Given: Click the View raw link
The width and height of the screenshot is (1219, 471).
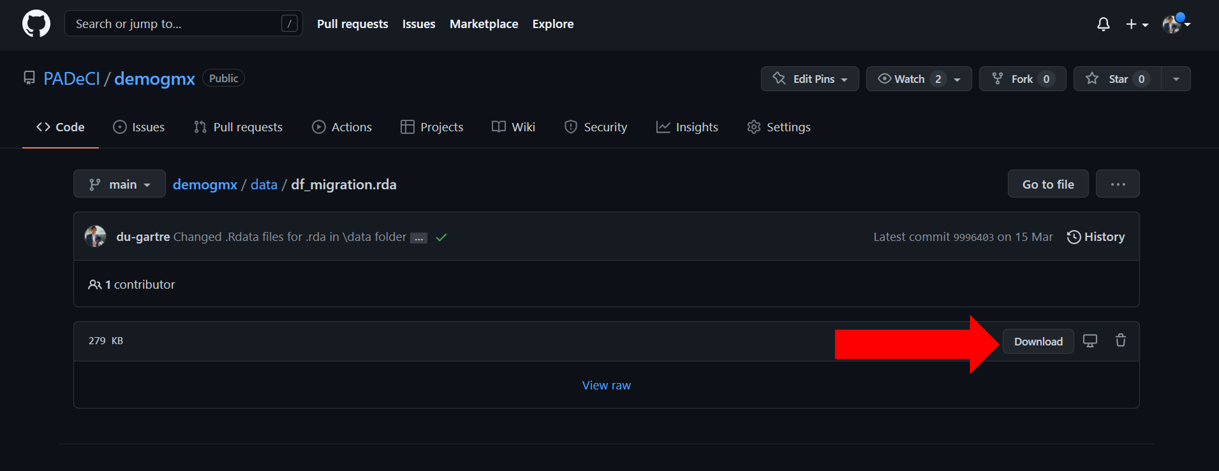Looking at the screenshot, I should tap(606, 385).
